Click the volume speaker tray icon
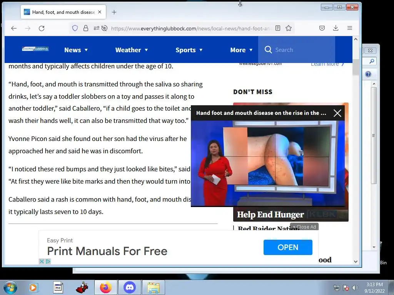394x295 pixels. [x=355, y=288]
